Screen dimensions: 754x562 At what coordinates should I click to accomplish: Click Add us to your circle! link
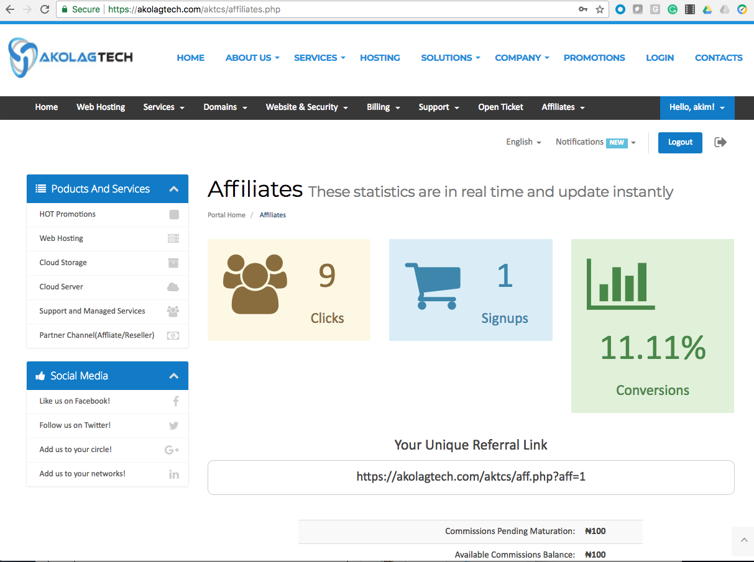(76, 450)
